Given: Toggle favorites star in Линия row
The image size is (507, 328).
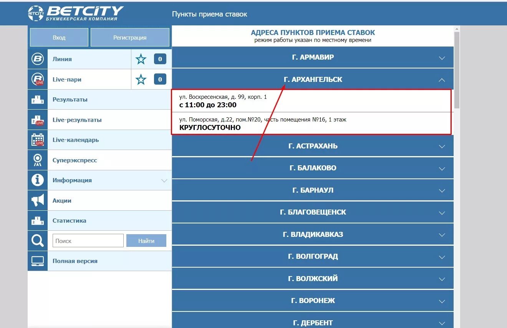Looking at the screenshot, I should [141, 59].
